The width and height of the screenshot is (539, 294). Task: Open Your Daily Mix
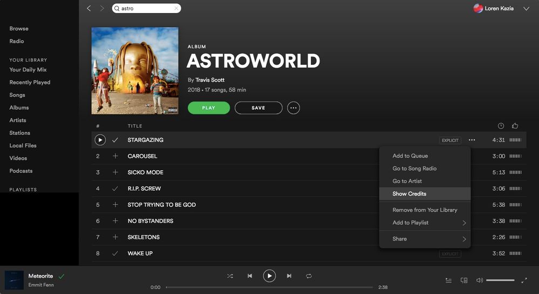(28, 70)
